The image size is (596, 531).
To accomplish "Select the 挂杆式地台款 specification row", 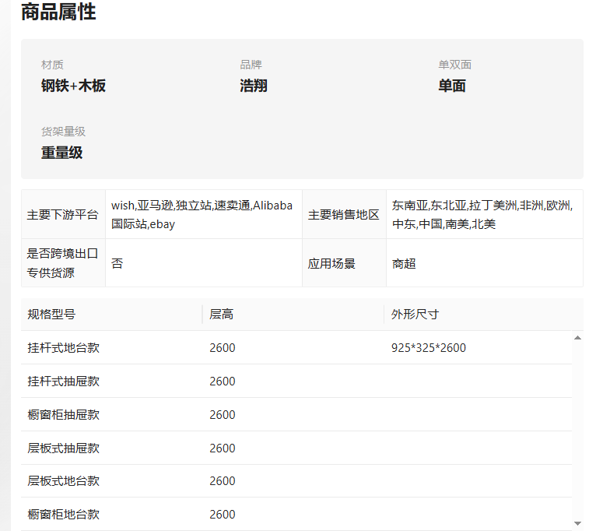I will click(296, 348).
